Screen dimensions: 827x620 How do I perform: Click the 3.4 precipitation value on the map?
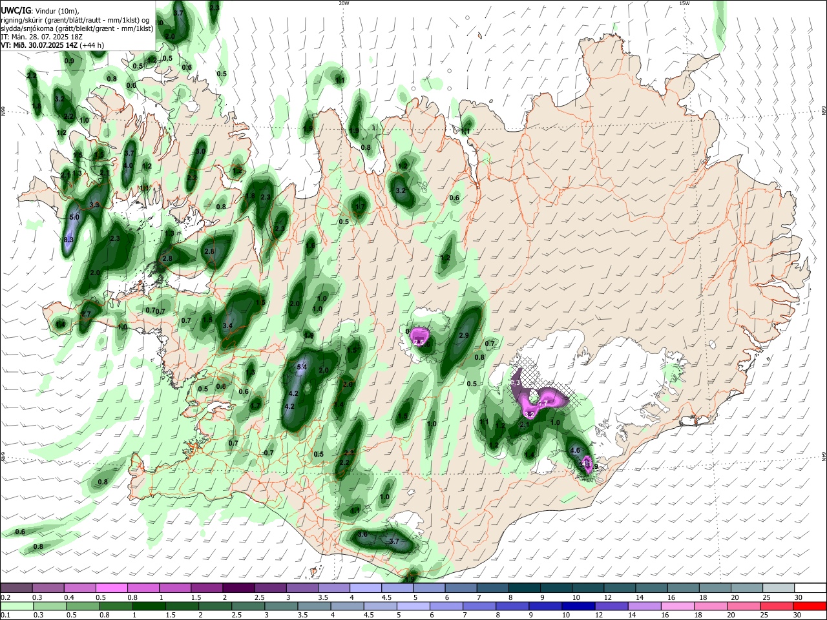[x=227, y=326]
